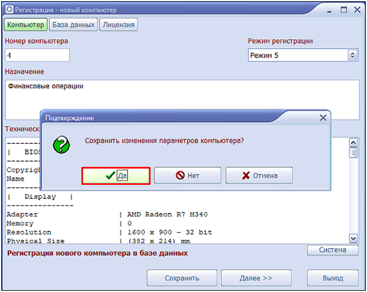Confirm saving with the Да button
The width and height of the screenshot is (367, 292).
(115, 175)
